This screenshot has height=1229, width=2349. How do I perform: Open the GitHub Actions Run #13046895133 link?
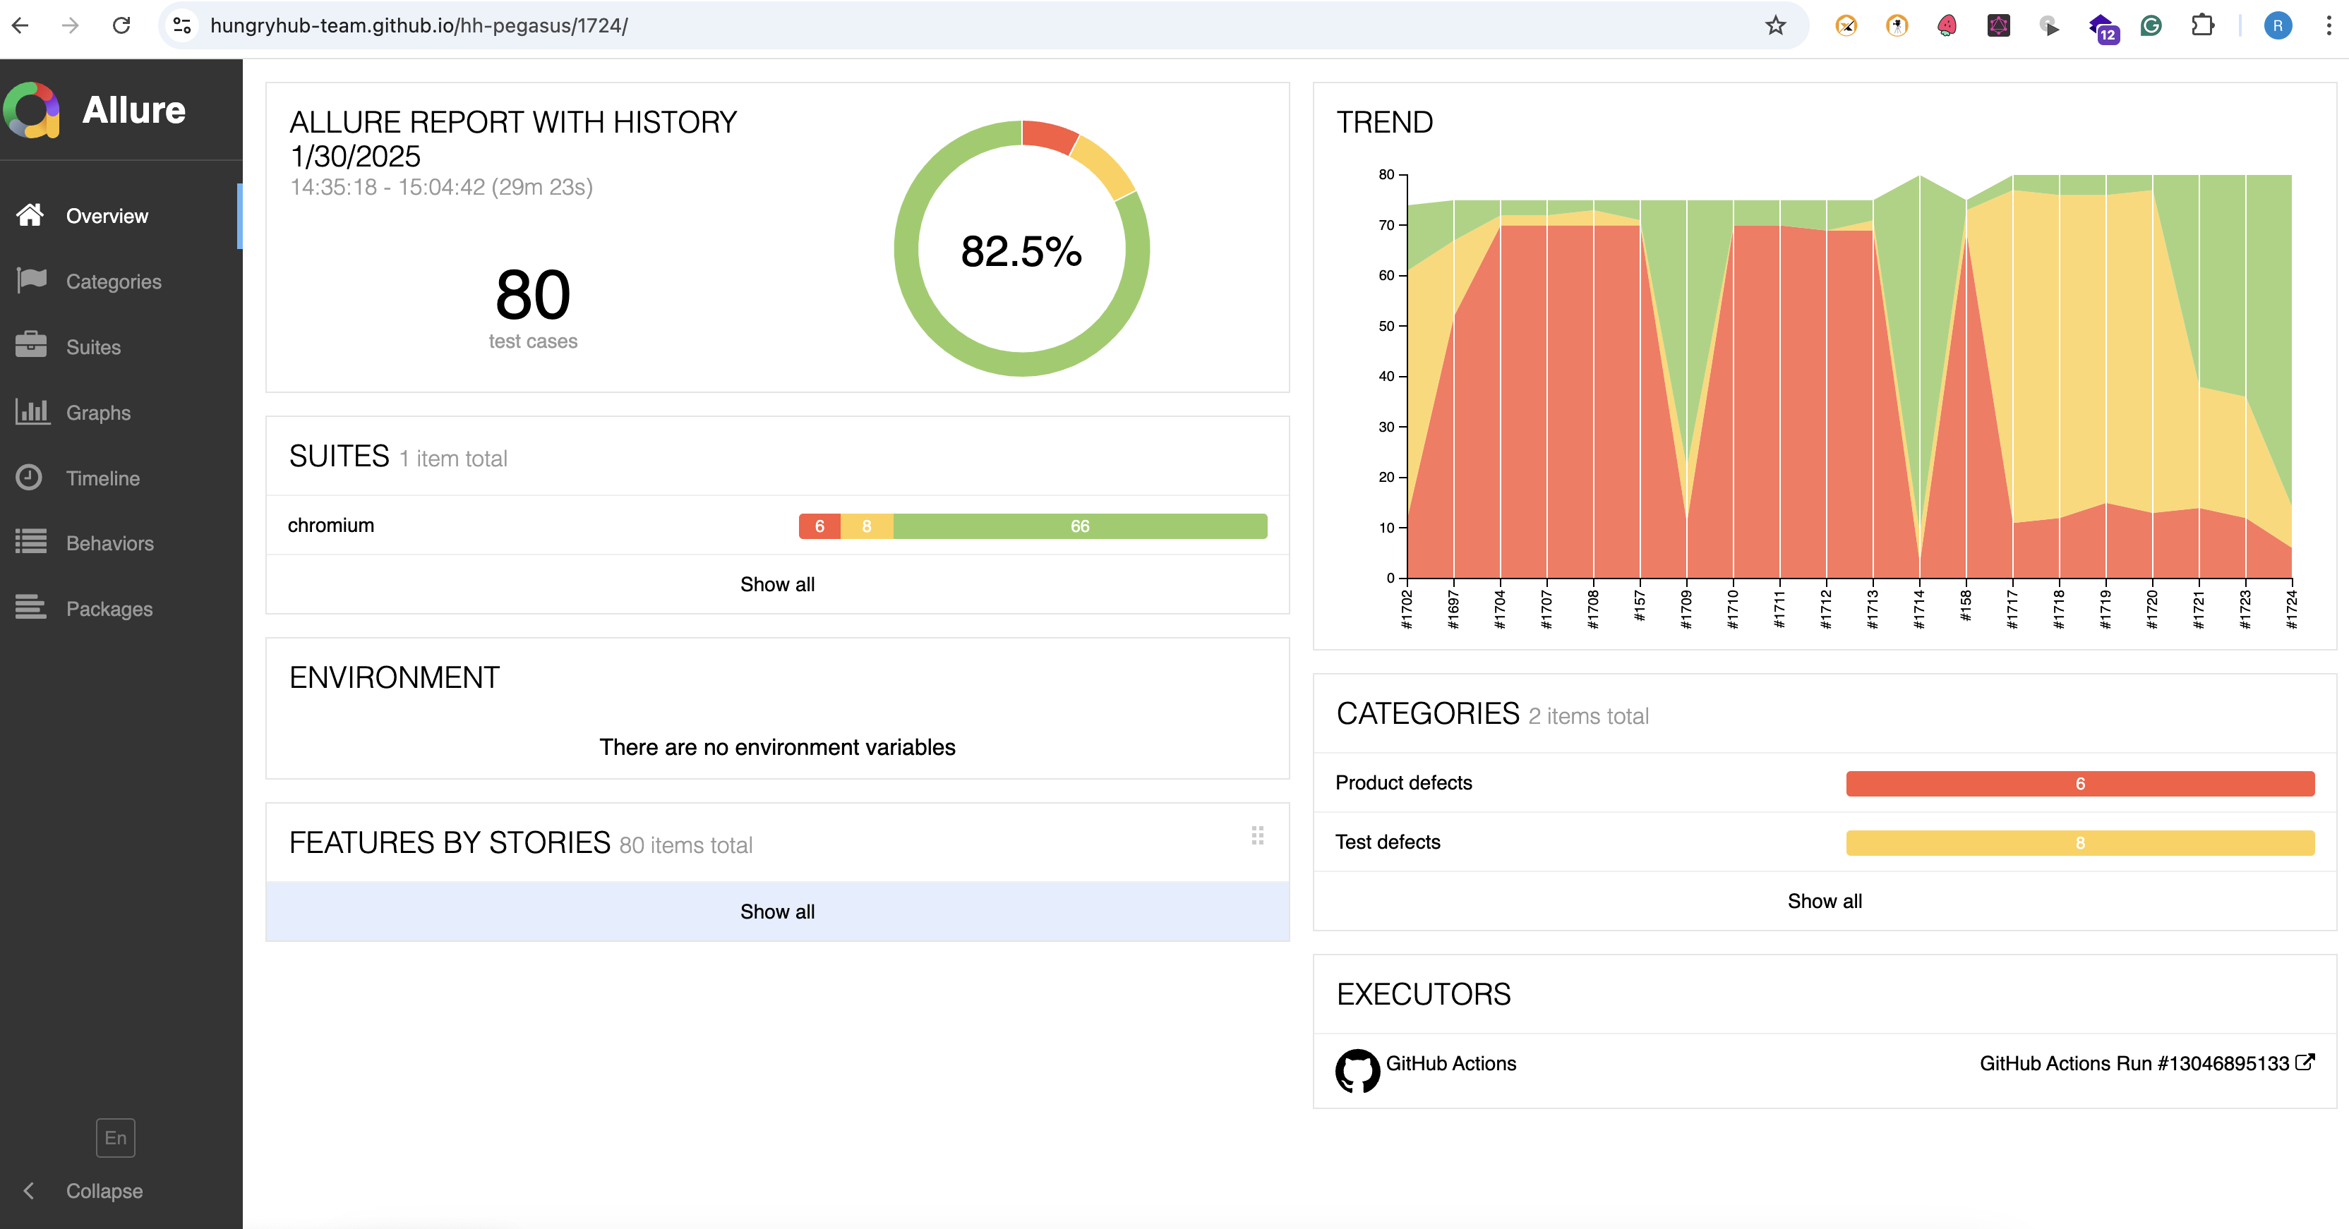[2134, 1063]
